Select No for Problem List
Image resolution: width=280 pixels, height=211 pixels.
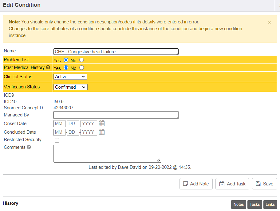tap(81, 60)
